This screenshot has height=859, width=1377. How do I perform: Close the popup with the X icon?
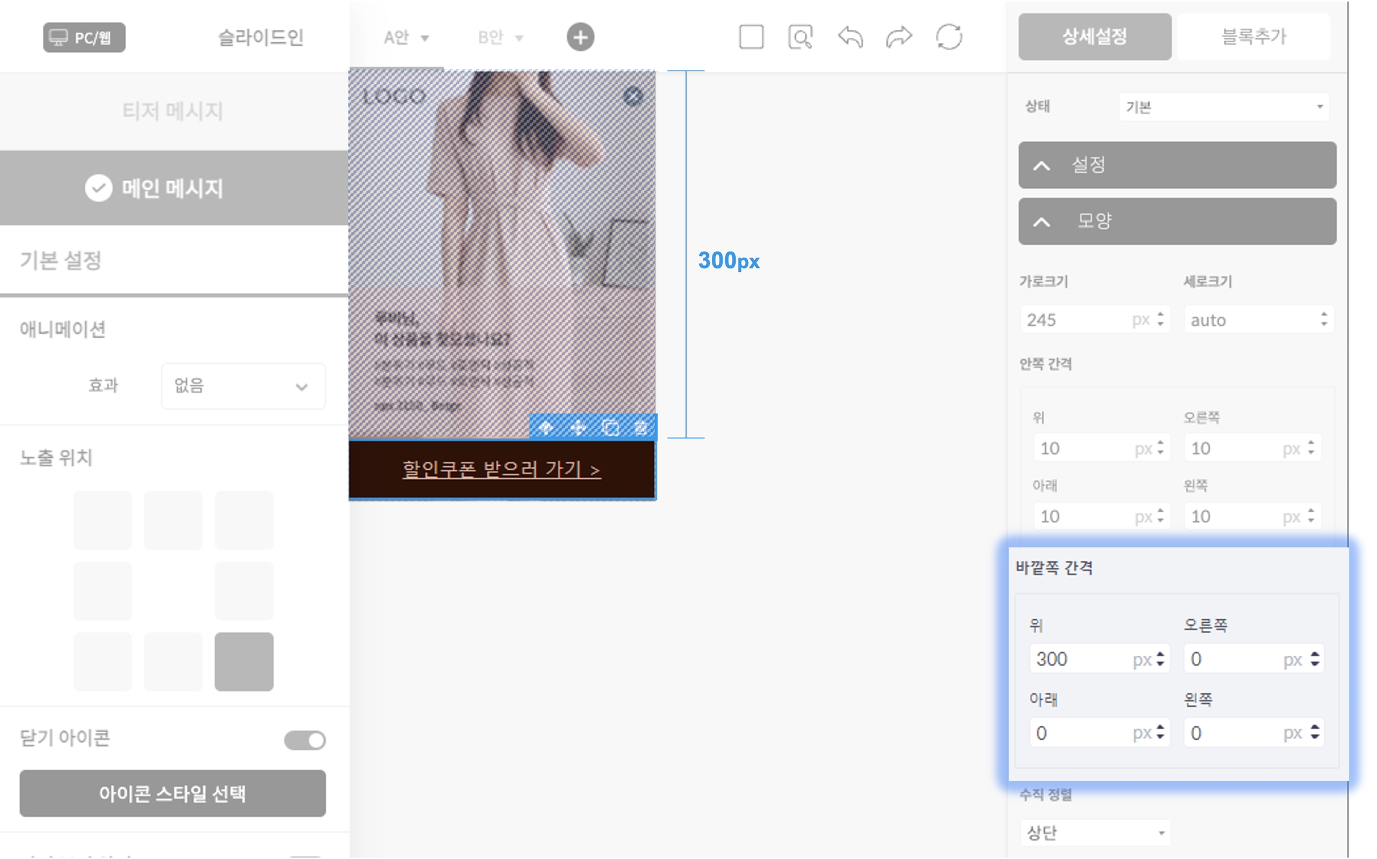coord(633,96)
